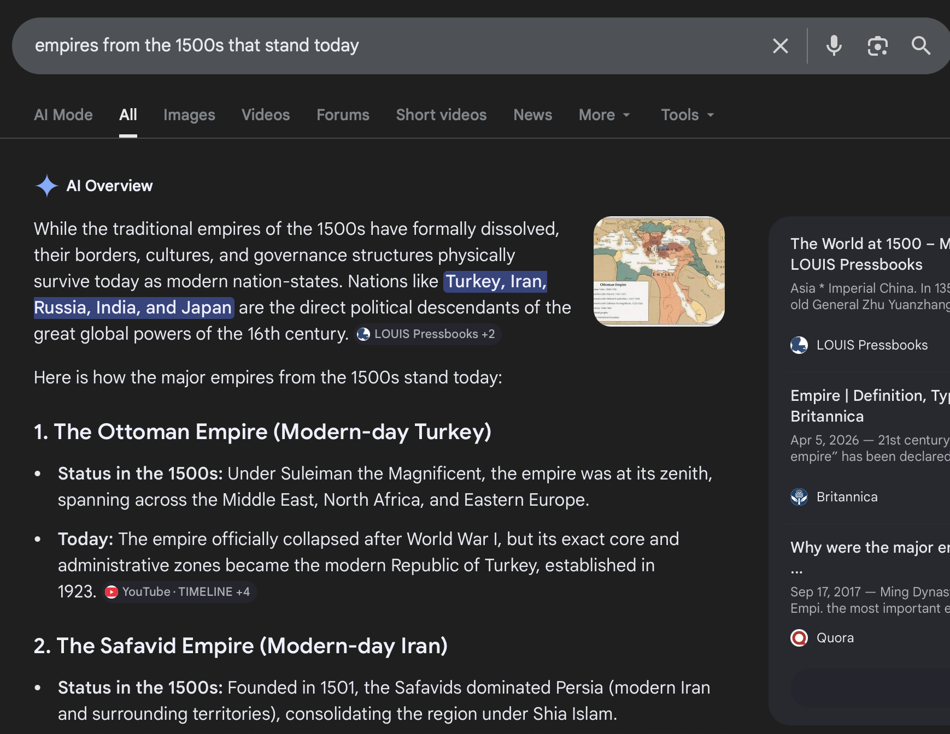This screenshot has height=734, width=950.
Task: Open the 'Empire | Definition' Britannica link
Action: coord(870,406)
